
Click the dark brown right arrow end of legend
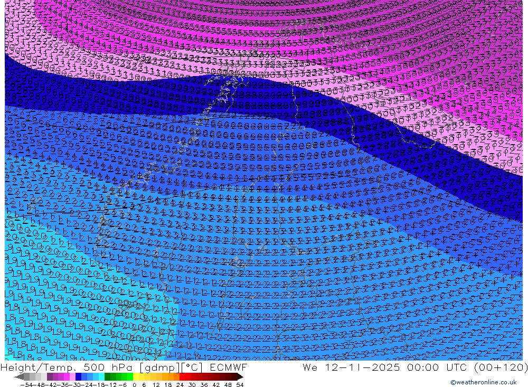240,376
